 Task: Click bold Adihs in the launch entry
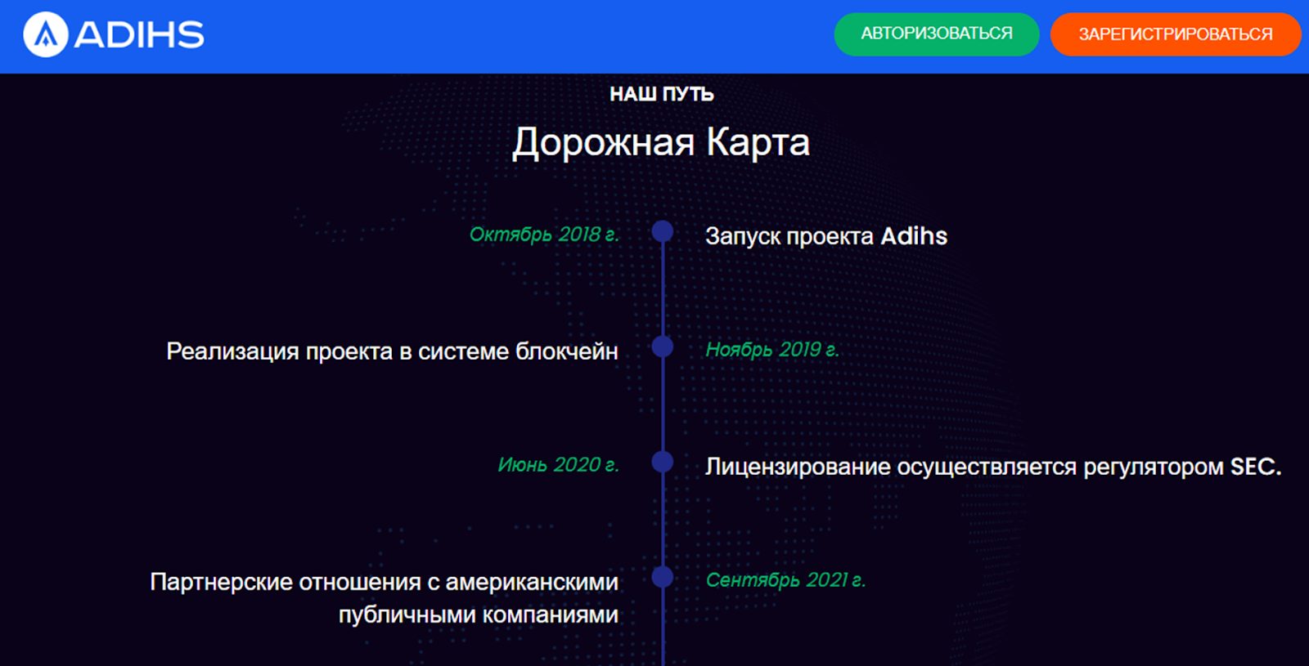click(914, 236)
